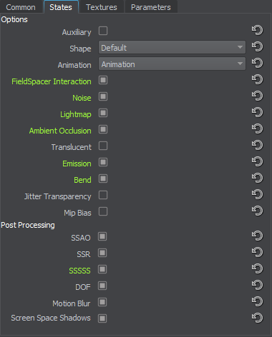The image size is (272, 337).
Task: Toggle the Translucent checkbox
Action: click(103, 146)
